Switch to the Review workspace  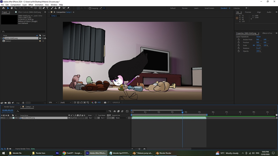click(x=185, y=8)
